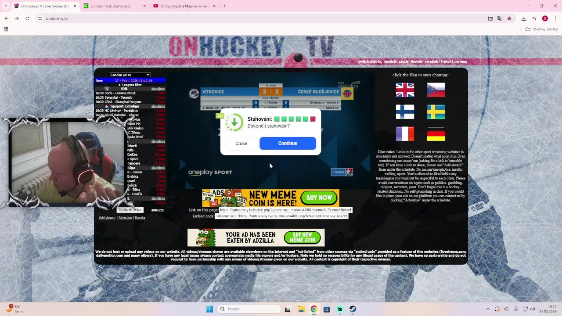
Task: Show hidden system tray icons
Action: [487, 309]
